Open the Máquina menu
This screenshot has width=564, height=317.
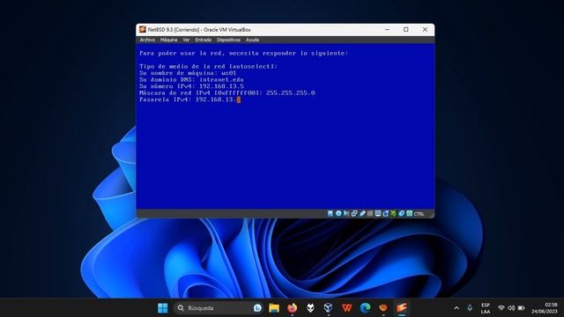click(168, 40)
